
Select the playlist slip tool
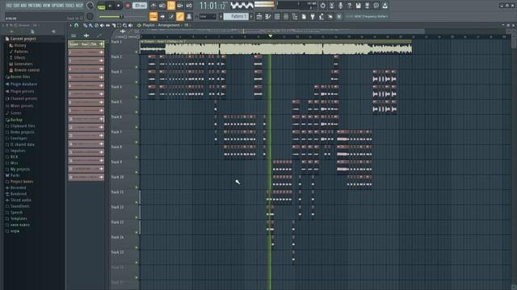click(x=107, y=25)
